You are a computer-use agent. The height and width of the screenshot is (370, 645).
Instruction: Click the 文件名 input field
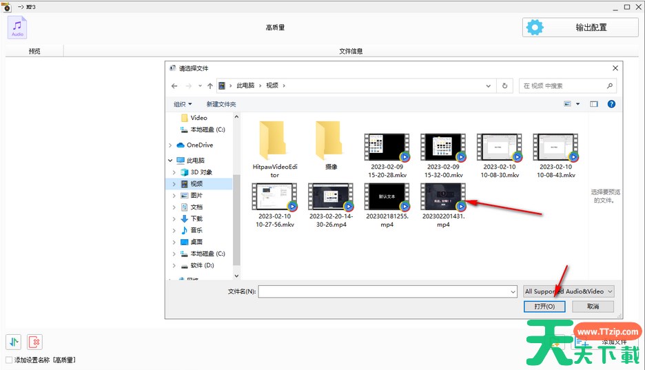pyautogui.click(x=386, y=291)
